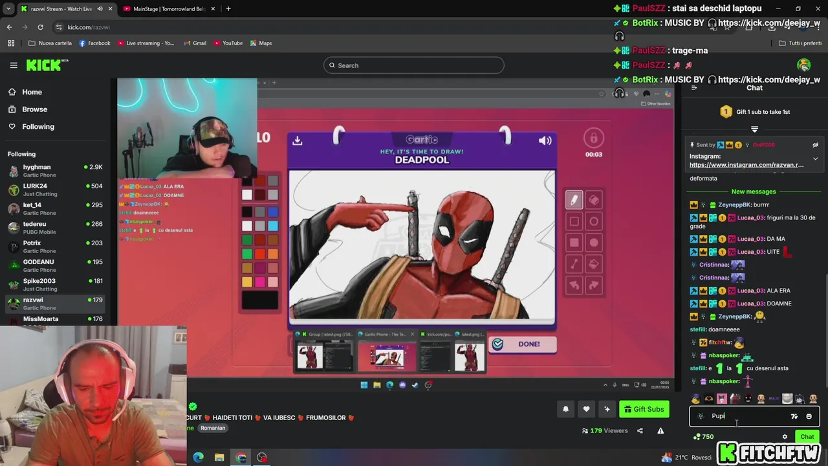
Task: Pick the light cyan color swatch
Action: click(272, 226)
